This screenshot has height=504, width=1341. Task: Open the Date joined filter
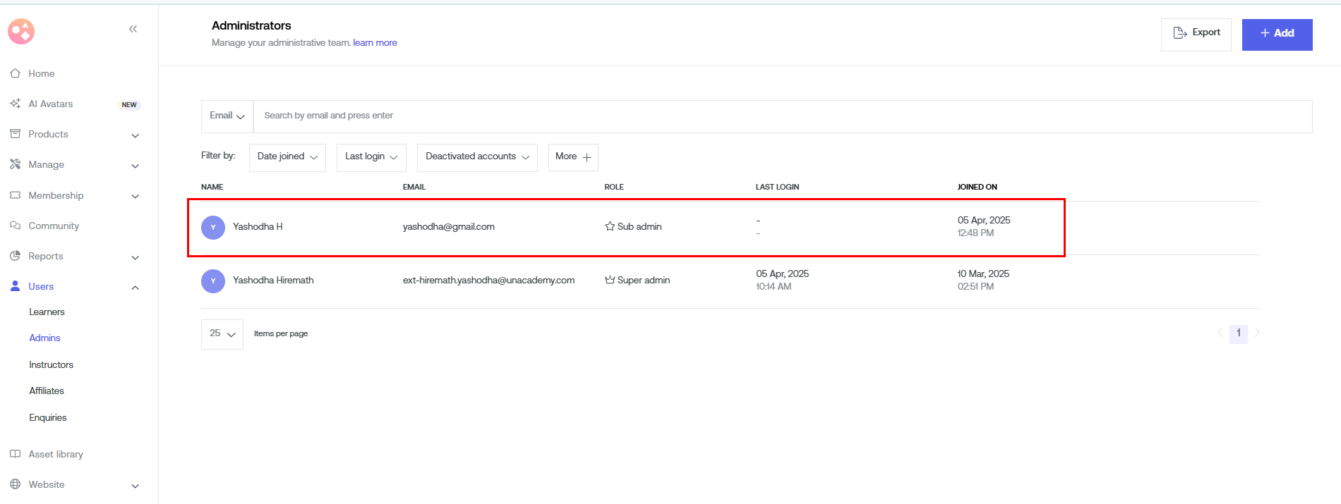pos(287,156)
